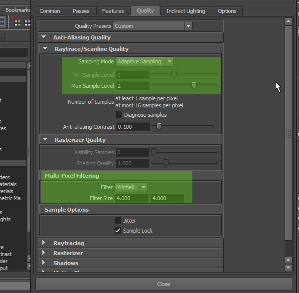The height and width of the screenshot is (293, 299).
Task: Click the second Filter Size field
Action: pyautogui.click(x=167, y=198)
